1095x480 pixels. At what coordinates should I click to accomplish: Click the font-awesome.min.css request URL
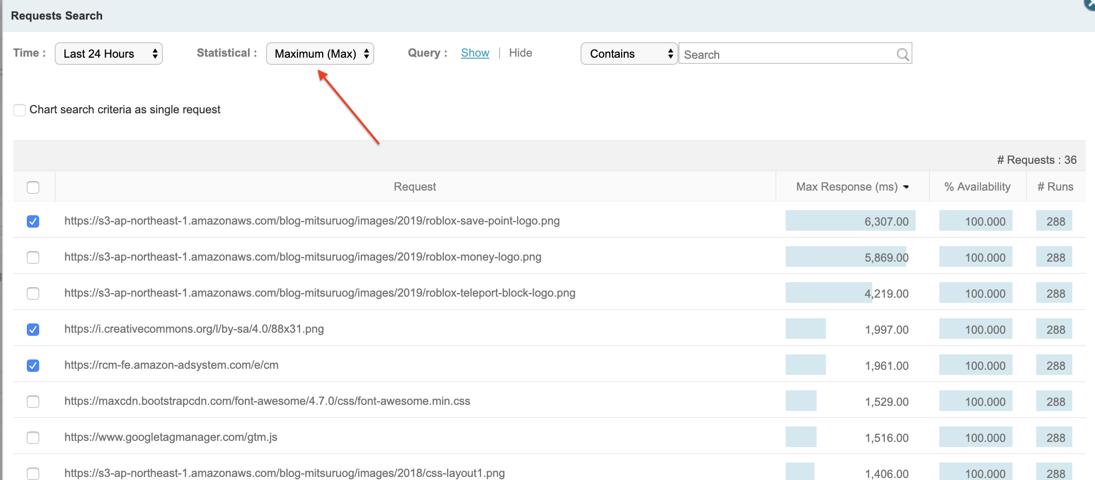[267, 401]
